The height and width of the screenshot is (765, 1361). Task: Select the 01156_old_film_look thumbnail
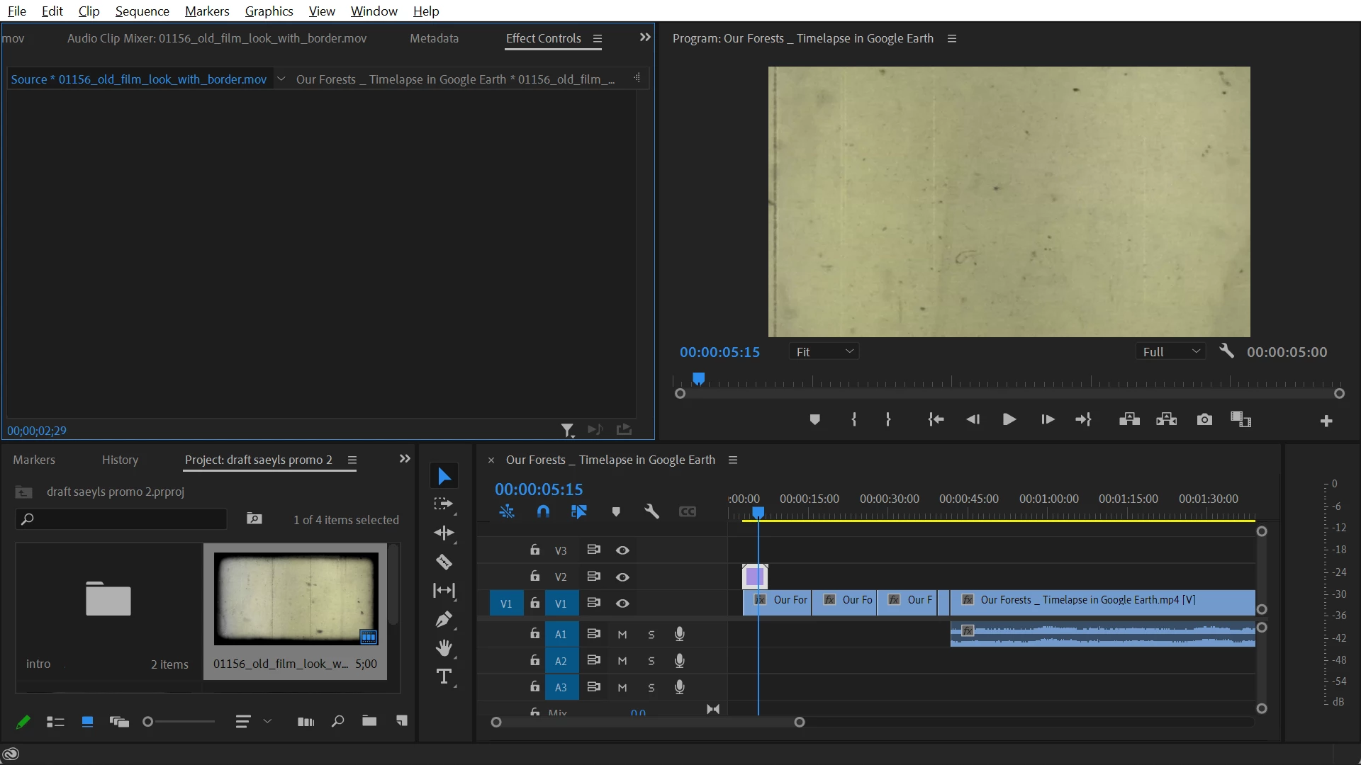(x=296, y=600)
